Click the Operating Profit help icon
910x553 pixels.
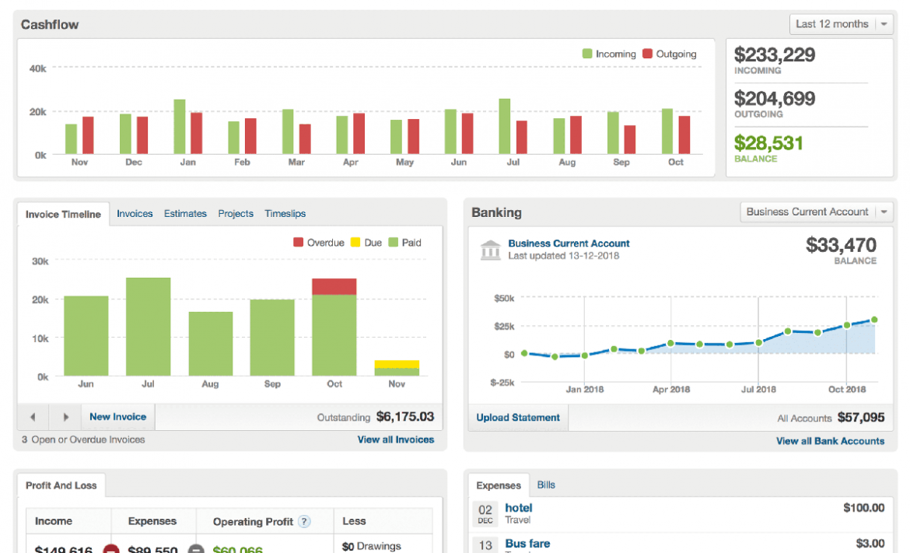tap(304, 521)
